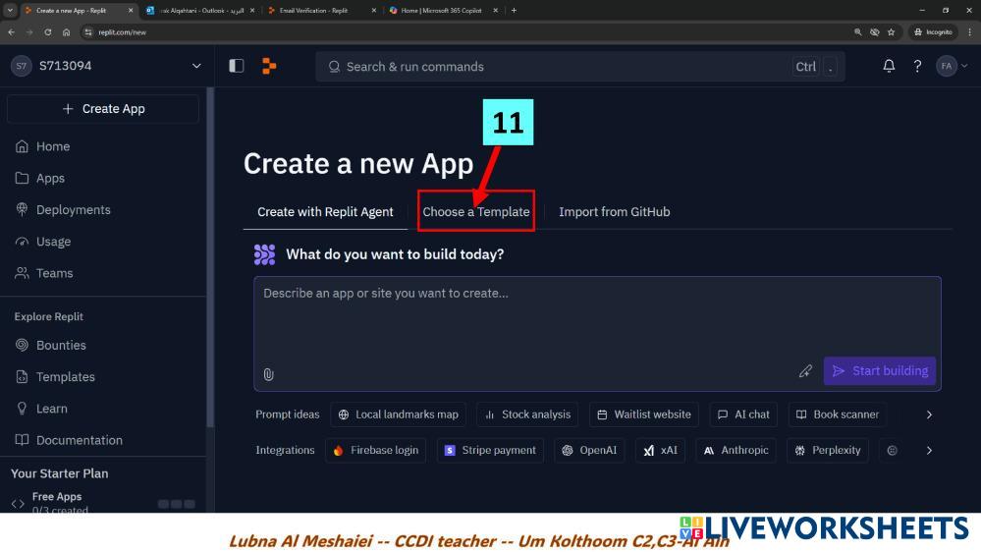Toggle the sidebar panel icon
The width and height of the screenshot is (981, 552).
pyautogui.click(x=236, y=66)
